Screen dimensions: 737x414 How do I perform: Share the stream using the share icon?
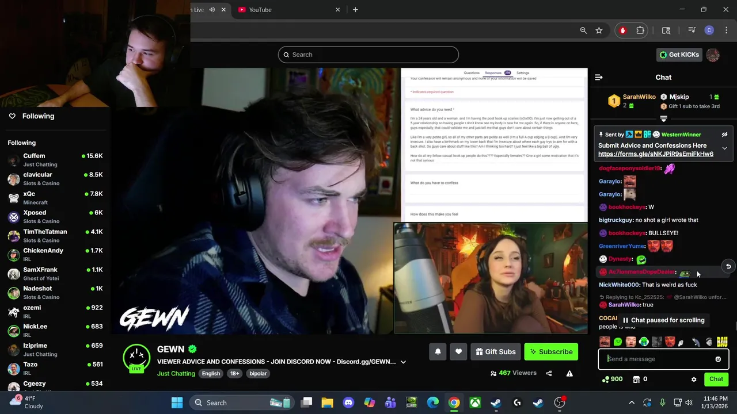[x=549, y=373]
